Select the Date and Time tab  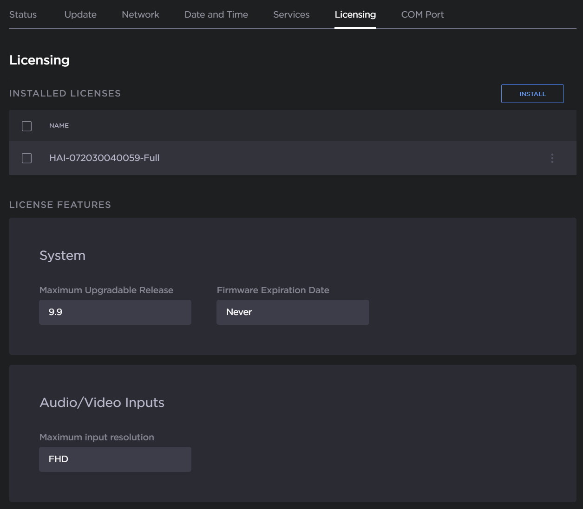216,14
